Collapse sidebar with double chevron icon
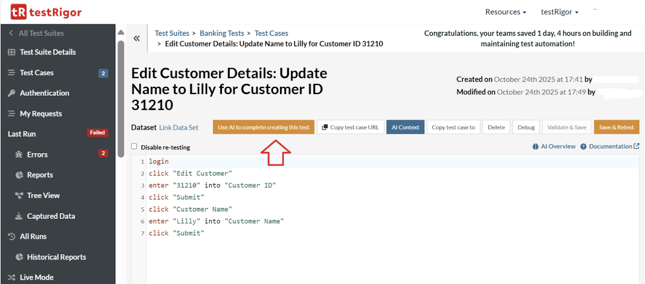This screenshot has height=284, width=645. (137, 38)
